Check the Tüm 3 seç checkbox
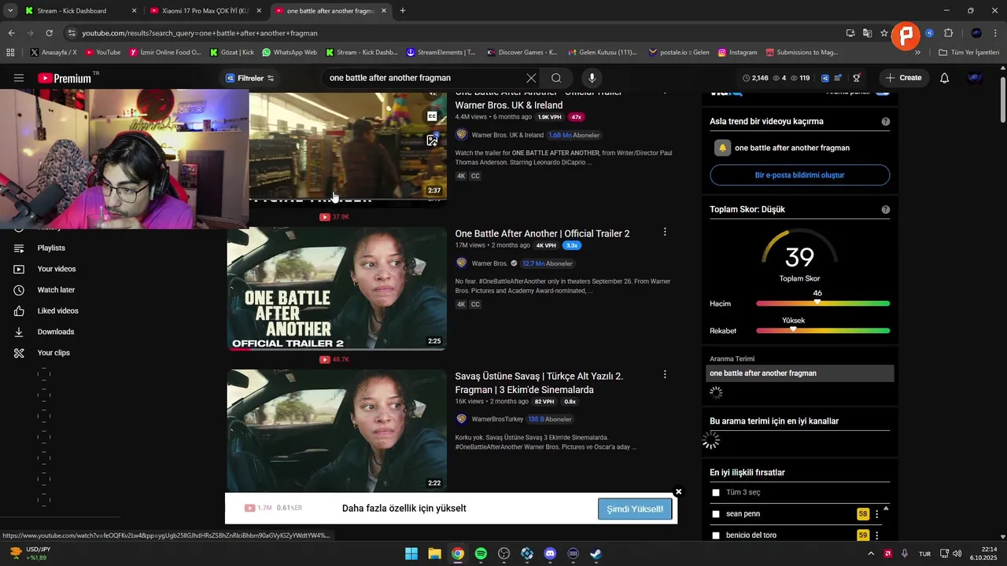Screen dimensions: 1007x566 [x=716, y=493]
